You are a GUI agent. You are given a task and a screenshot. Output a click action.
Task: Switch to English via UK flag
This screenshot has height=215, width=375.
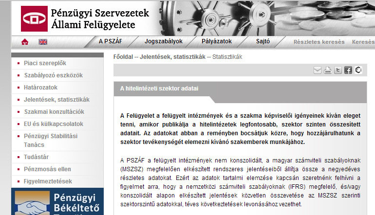(43, 42)
